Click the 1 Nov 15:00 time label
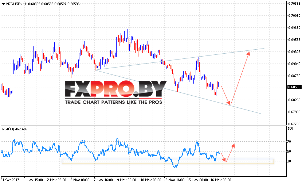The height and width of the screenshot is (184, 302). pyautogui.click(x=33, y=180)
